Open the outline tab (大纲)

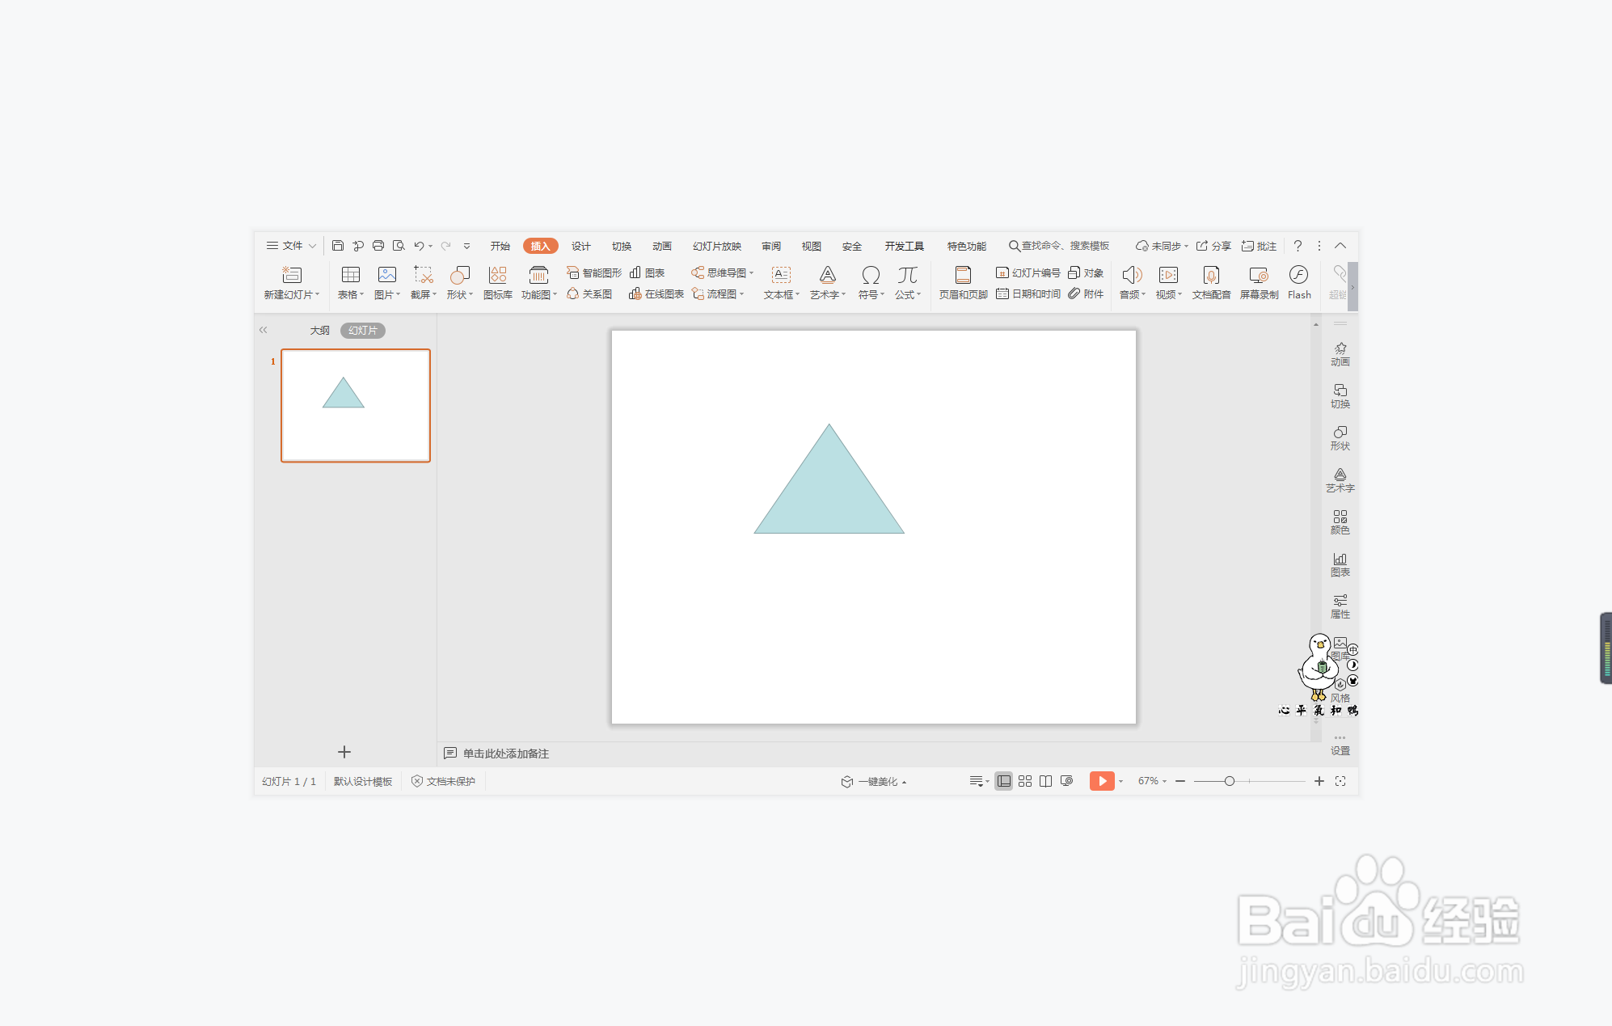pos(319,330)
